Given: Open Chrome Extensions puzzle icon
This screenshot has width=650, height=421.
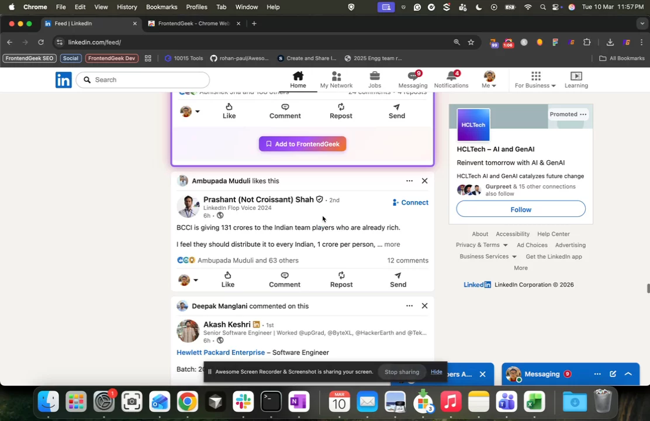Looking at the screenshot, I should pos(586,42).
